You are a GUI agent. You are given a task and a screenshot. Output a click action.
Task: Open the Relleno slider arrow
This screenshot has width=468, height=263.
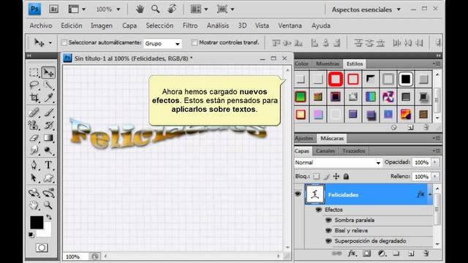pos(435,177)
